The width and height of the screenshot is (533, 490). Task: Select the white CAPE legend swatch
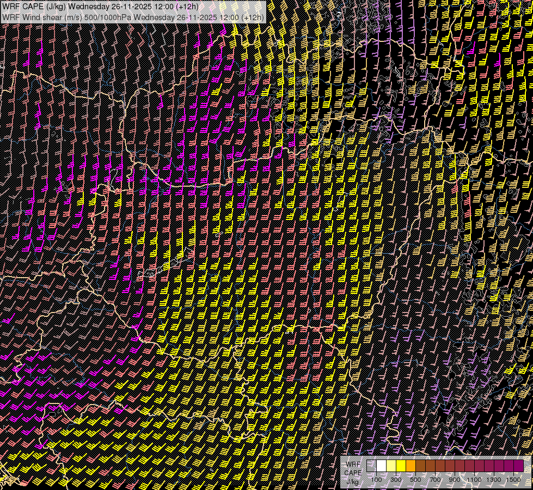382,466
